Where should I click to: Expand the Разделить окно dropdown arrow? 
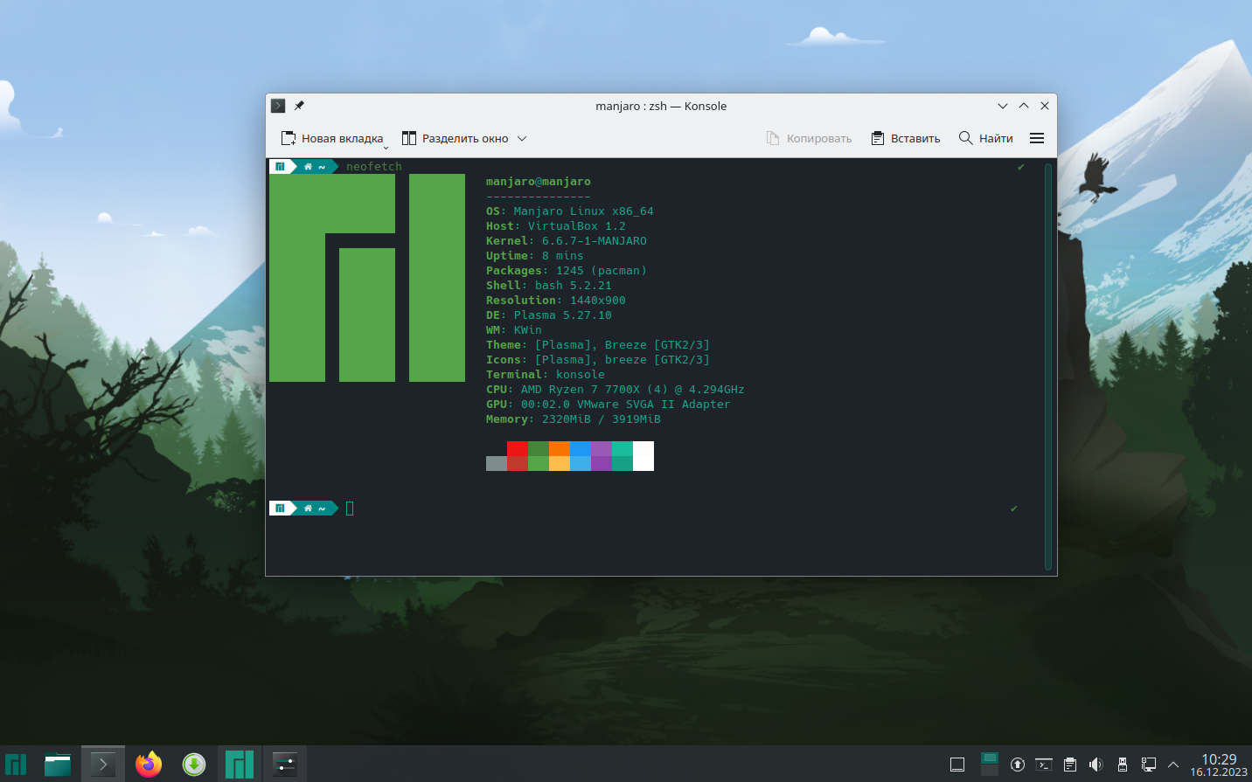[522, 138]
